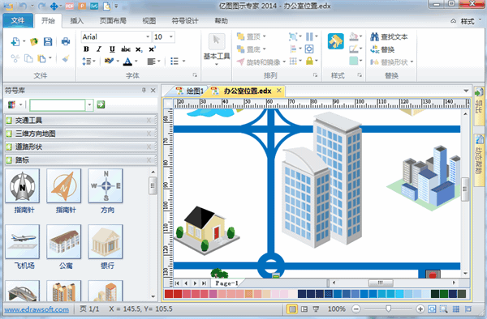
Task: Select the N-W-E-S direction symbol
Action: point(106,186)
